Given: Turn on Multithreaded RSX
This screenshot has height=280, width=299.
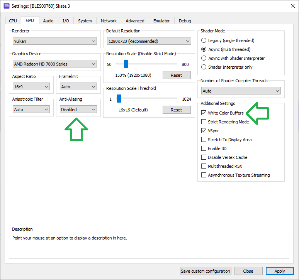Looking at the screenshot, I should pyautogui.click(x=204, y=166).
